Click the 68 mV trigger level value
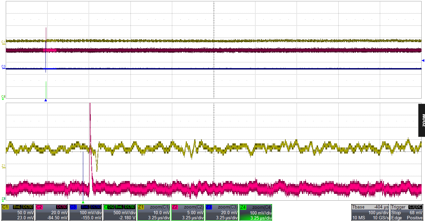The width and height of the screenshot is (425, 221). point(416,213)
